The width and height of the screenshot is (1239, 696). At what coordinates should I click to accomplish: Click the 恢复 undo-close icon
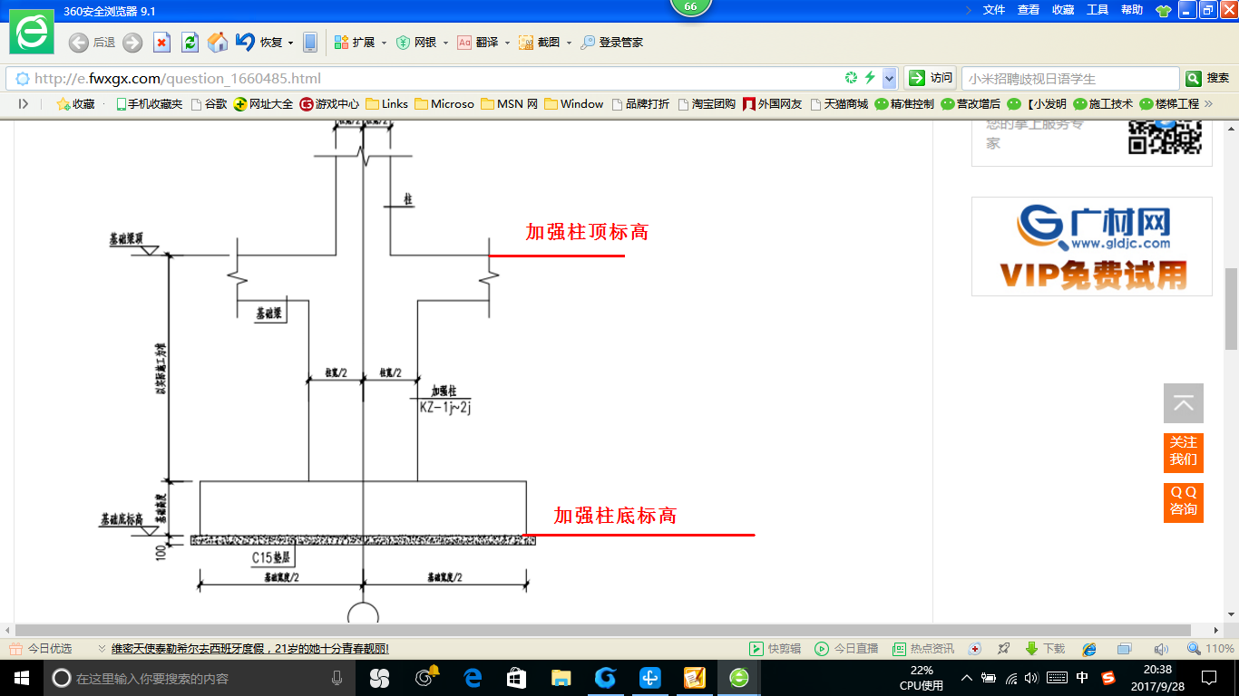point(245,42)
